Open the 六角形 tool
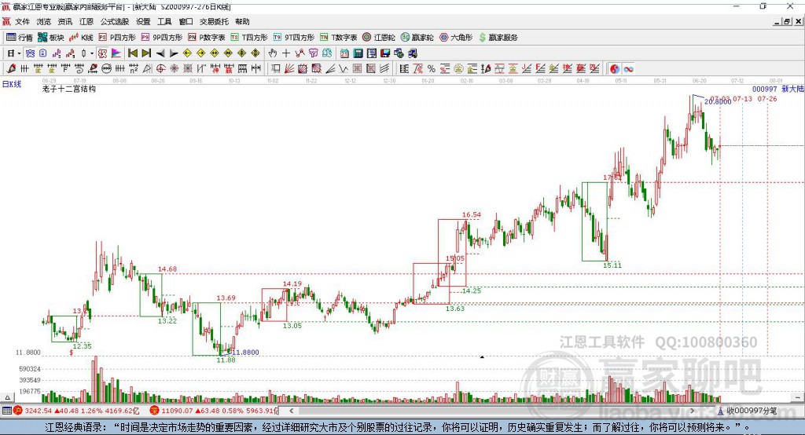Screen dimensions: 805x435 [x=456, y=38]
